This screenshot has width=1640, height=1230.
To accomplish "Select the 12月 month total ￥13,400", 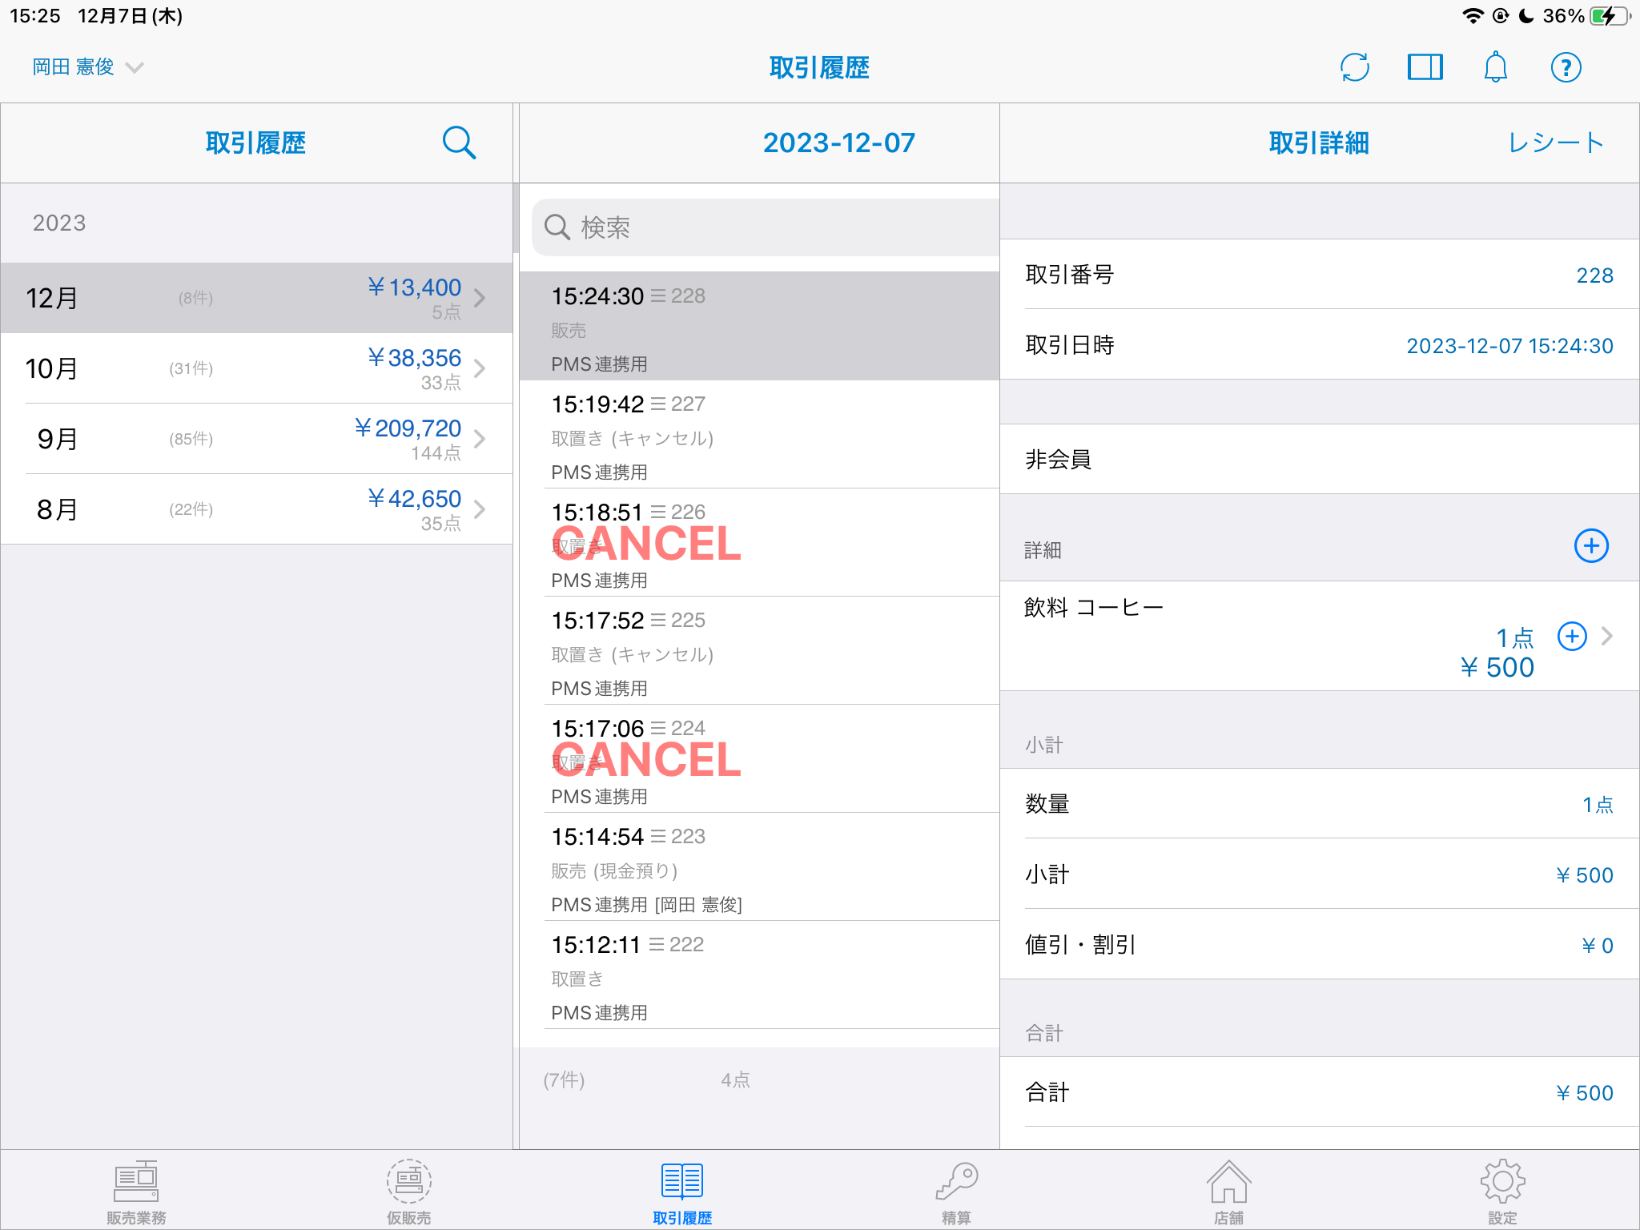I will 414,287.
